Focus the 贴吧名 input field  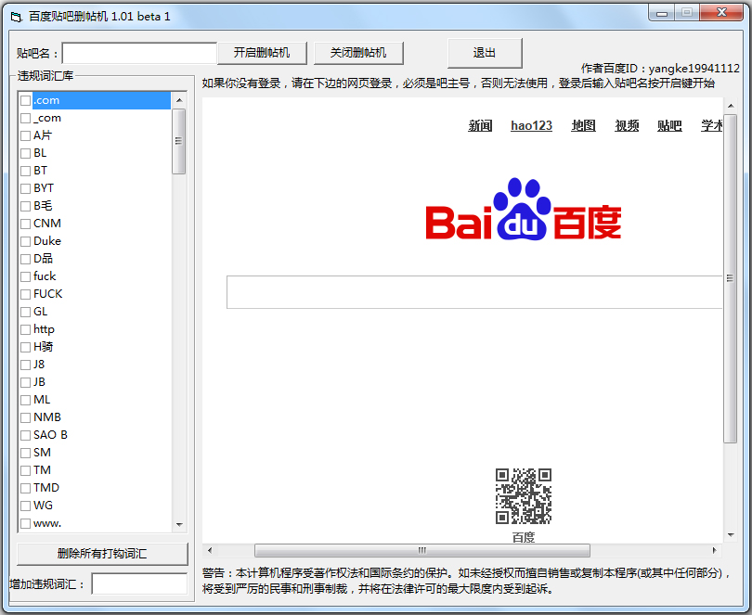click(139, 53)
